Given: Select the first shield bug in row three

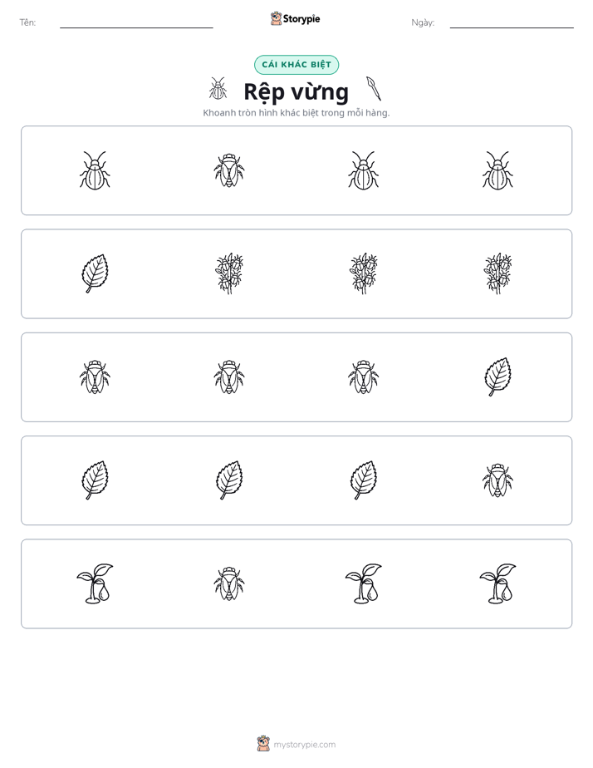Looking at the screenshot, I should (95, 377).
